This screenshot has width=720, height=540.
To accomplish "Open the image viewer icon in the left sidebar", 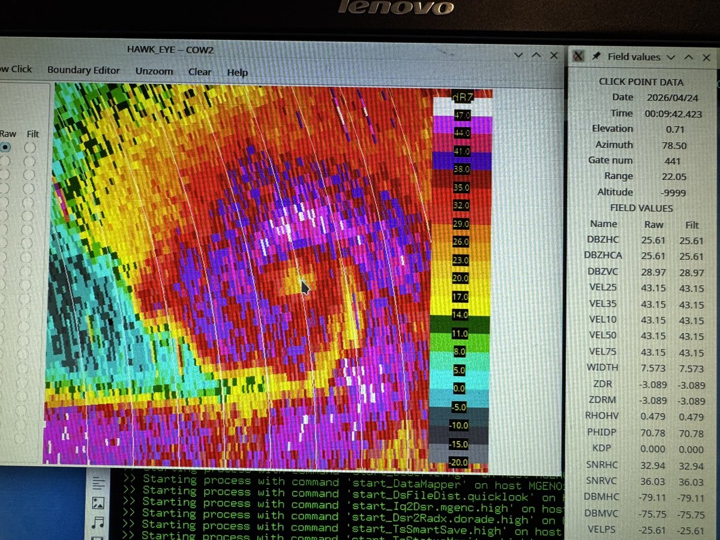I will coord(98,503).
